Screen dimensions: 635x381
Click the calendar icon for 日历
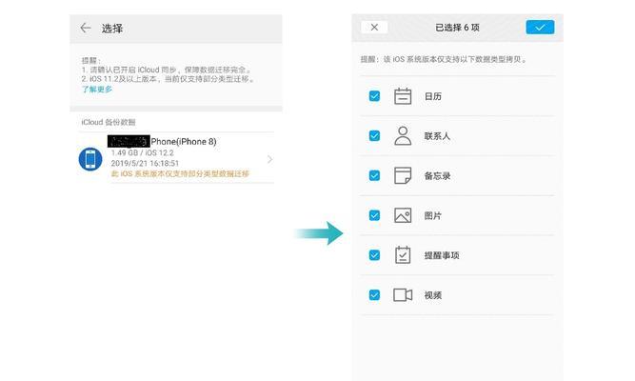pyautogui.click(x=403, y=96)
